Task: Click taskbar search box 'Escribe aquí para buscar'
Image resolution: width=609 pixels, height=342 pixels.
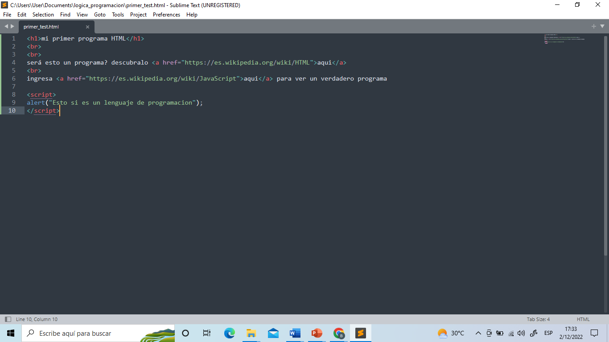Action: [x=98, y=333]
